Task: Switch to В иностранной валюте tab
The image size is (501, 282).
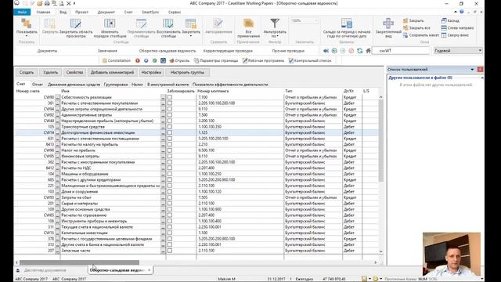Action: click(x=168, y=85)
